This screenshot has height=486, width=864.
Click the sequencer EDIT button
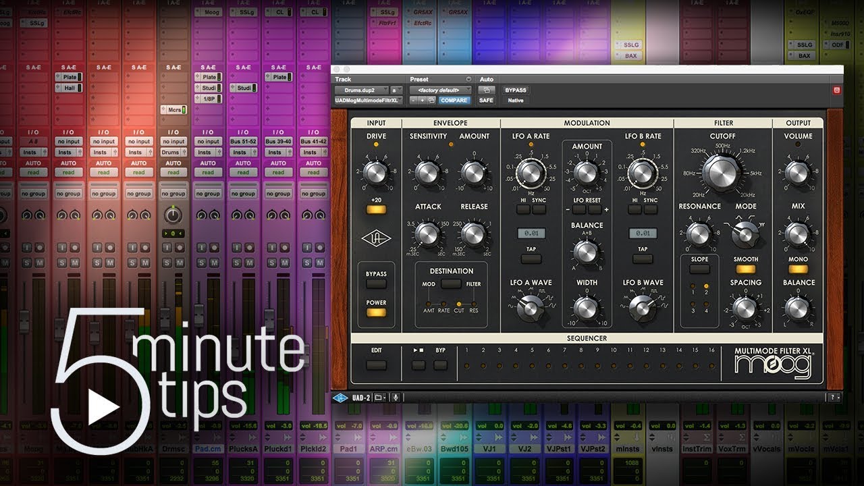pos(376,365)
